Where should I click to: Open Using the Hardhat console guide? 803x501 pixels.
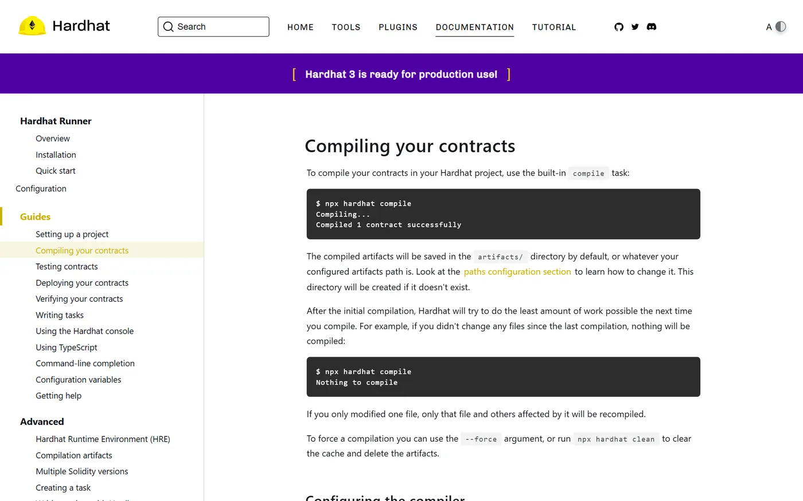(x=84, y=331)
